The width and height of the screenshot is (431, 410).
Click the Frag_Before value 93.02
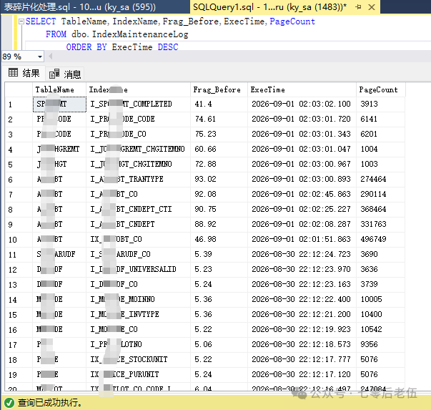click(x=205, y=179)
